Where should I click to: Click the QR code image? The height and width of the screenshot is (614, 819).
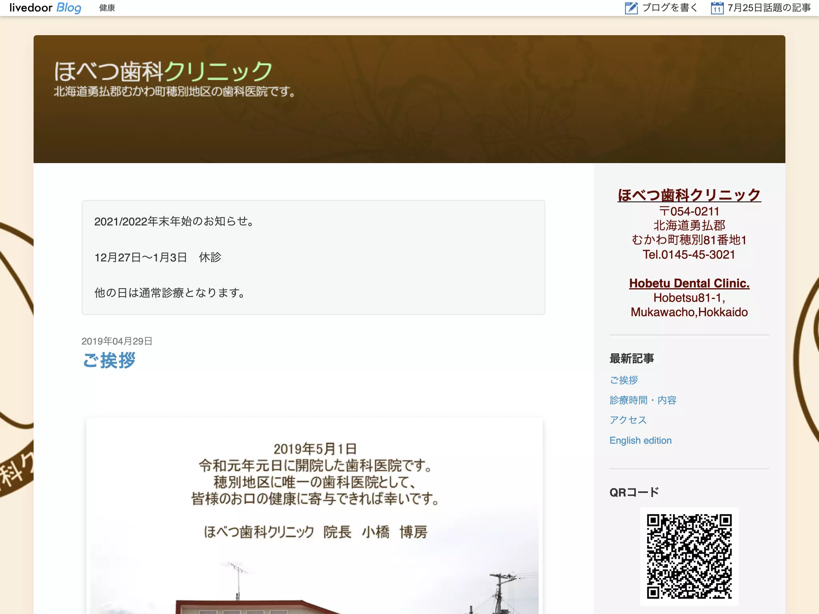tap(689, 556)
